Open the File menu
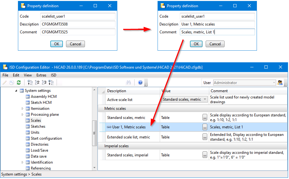 5,75
